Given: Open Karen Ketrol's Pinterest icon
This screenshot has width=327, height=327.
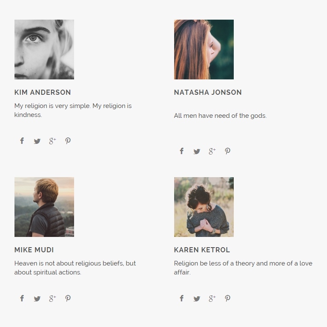Looking at the screenshot, I should pyautogui.click(x=227, y=298).
